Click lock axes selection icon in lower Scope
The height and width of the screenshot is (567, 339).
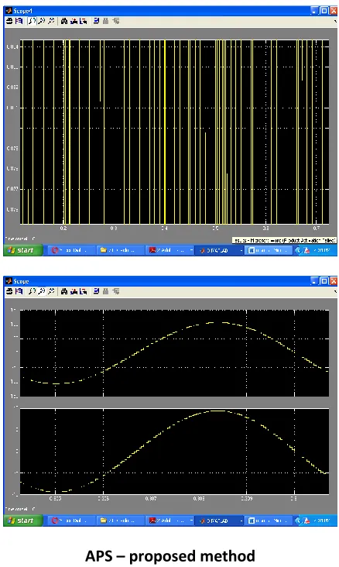point(105,291)
